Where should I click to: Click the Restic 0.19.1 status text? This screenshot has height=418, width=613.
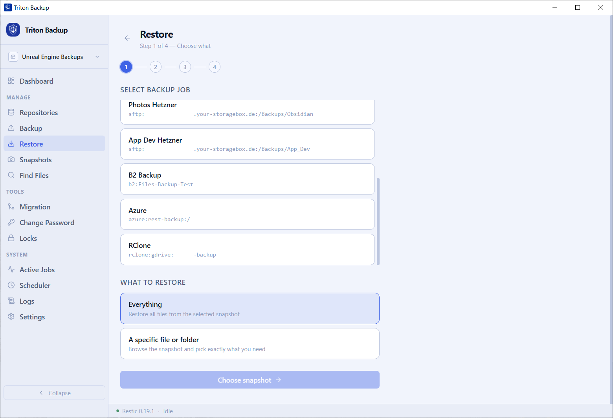pyautogui.click(x=138, y=411)
